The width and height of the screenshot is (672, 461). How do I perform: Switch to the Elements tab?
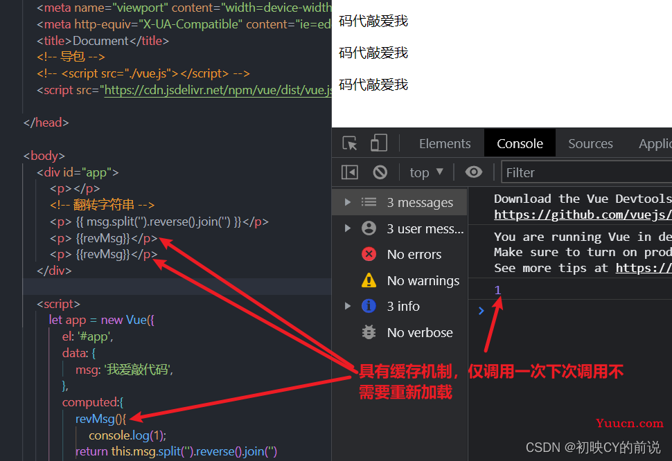coord(445,144)
